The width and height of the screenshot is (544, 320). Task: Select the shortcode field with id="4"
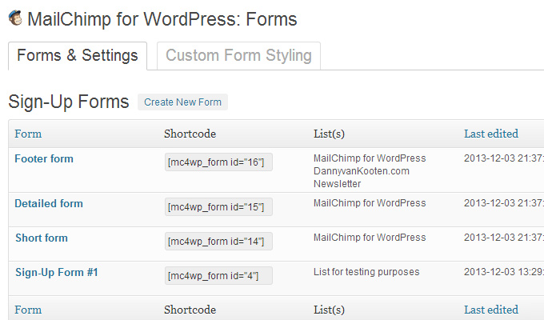[x=218, y=275]
